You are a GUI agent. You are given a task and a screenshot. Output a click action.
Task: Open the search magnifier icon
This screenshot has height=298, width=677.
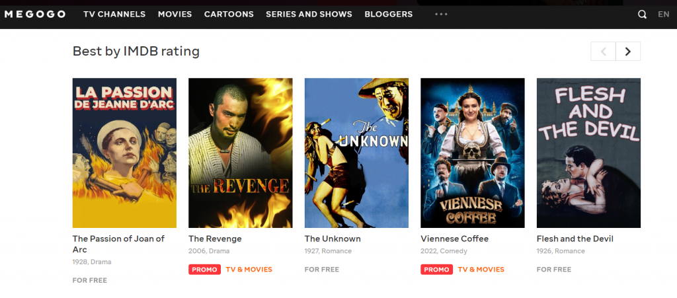(642, 15)
